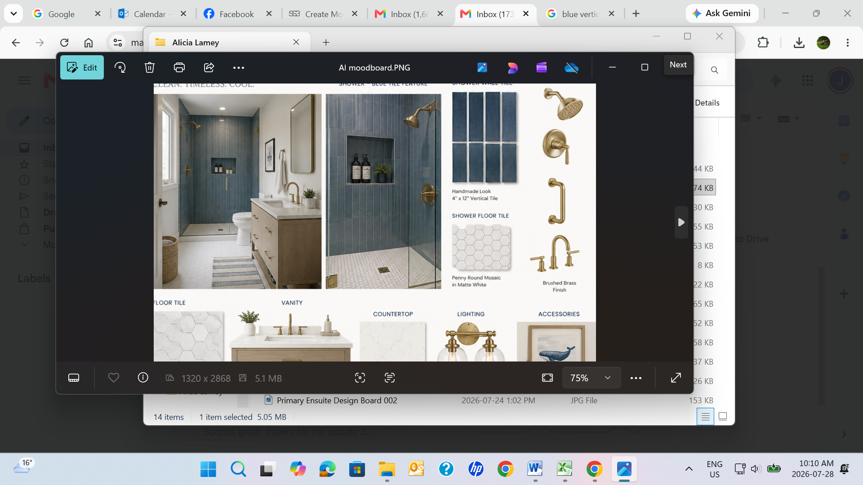
Task: Open a new Chrome tab
Action: pyautogui.click(x=636, y=14)
